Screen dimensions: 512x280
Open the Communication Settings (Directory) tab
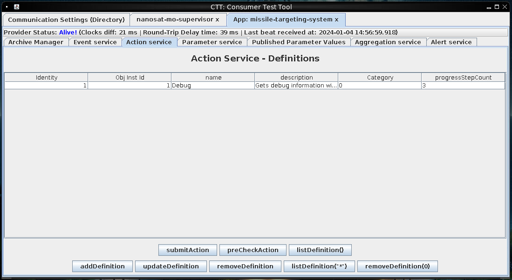click(x=66, y=20)
